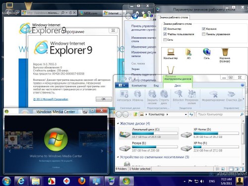The image size is (248, 186).
Task: Open the Action Center flag icon
Action: pyautogui.click(x=190, y=182)
